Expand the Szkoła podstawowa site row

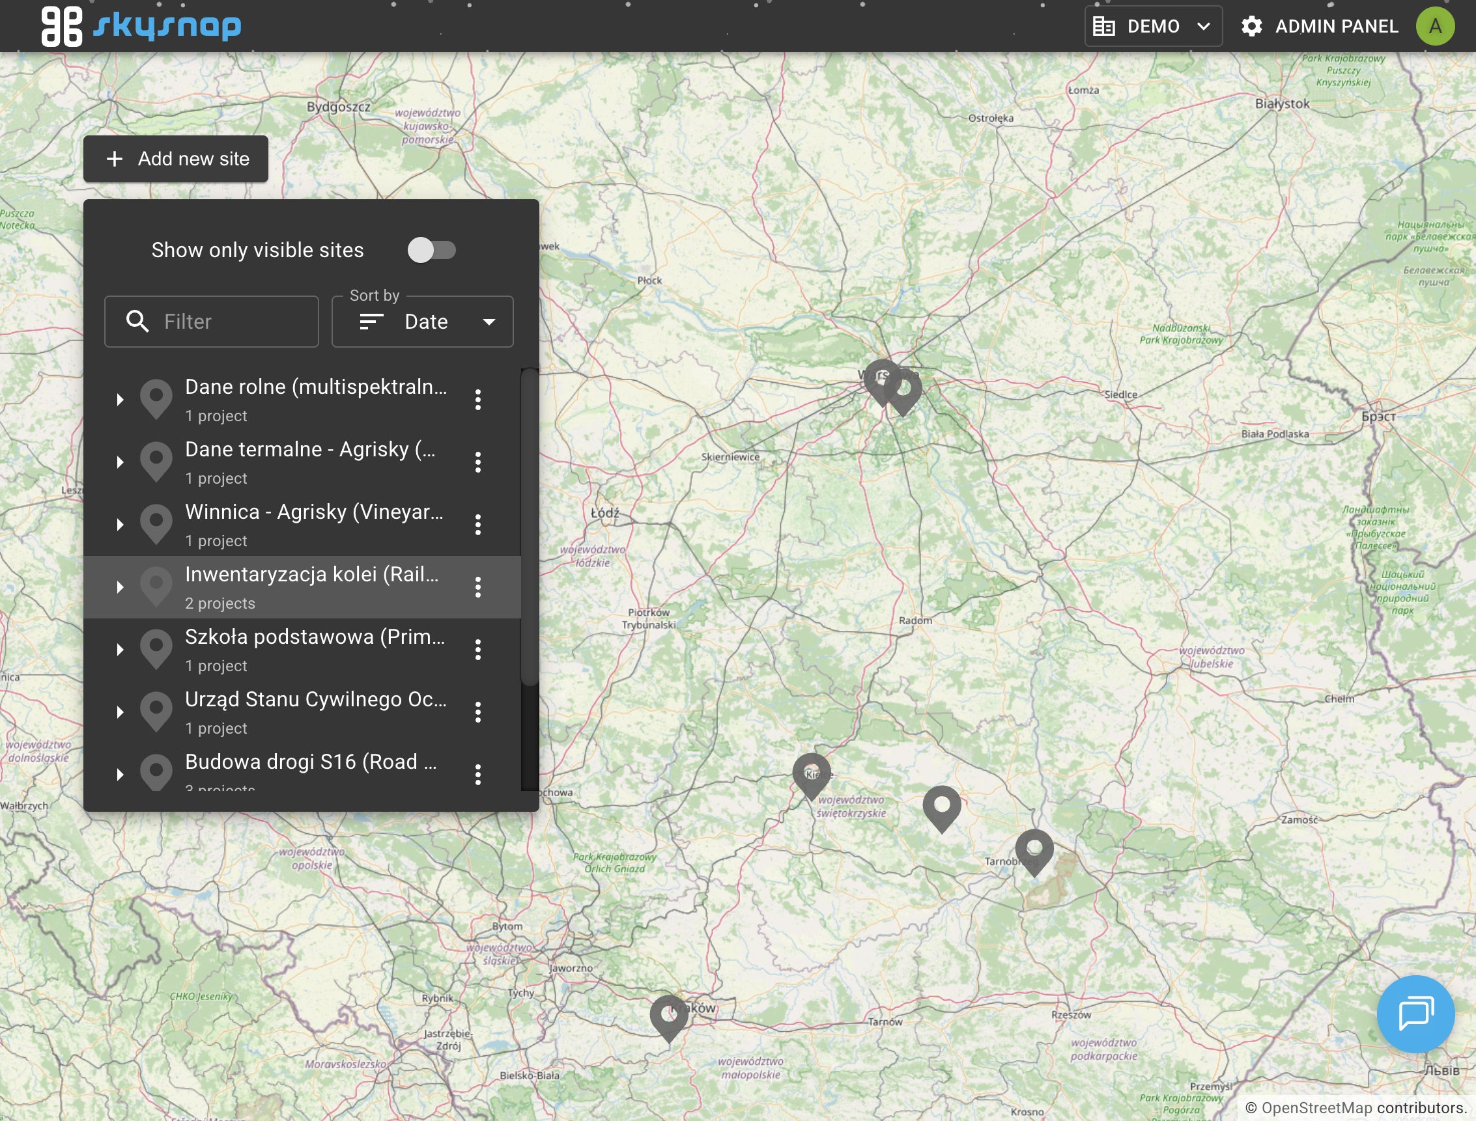click(120, 650)
